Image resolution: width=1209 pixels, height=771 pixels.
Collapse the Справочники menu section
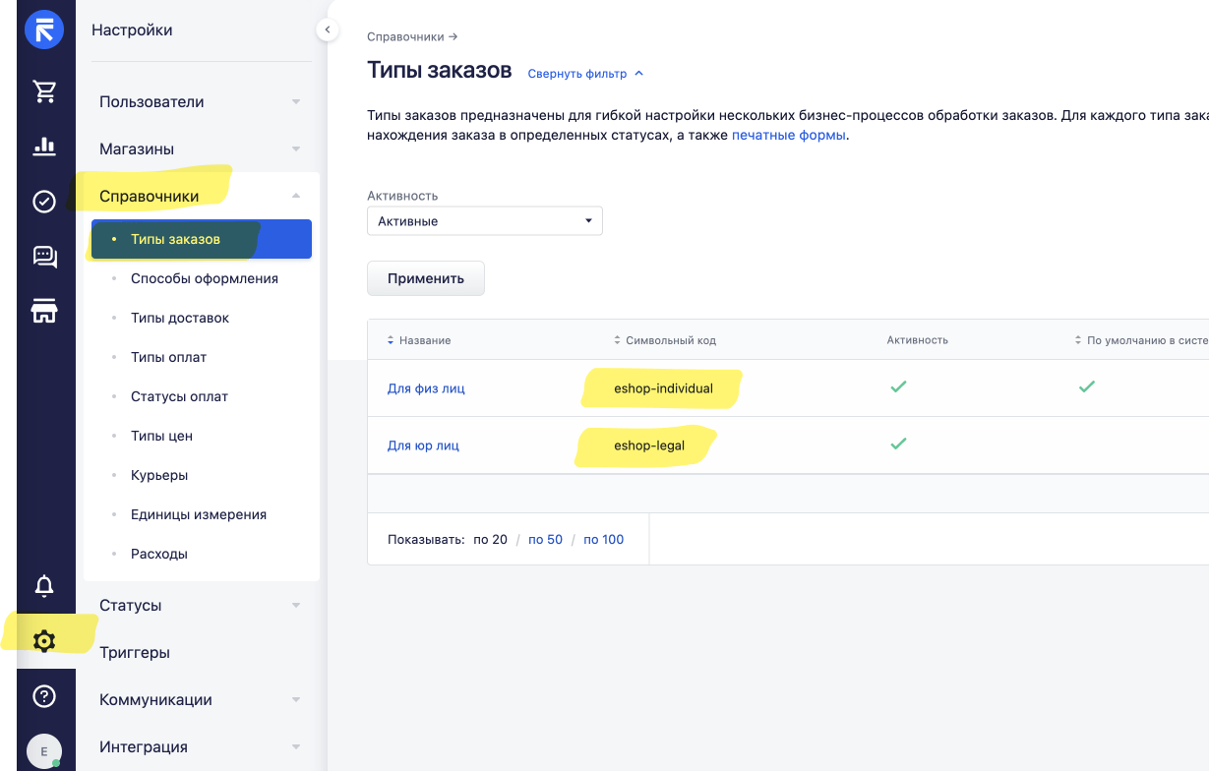pos(201,196)
